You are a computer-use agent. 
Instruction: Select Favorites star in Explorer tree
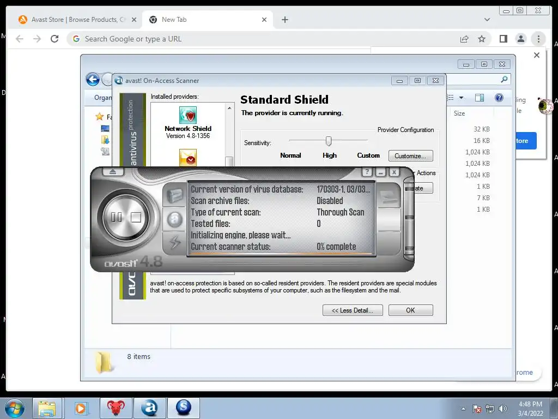click(99, 117)
